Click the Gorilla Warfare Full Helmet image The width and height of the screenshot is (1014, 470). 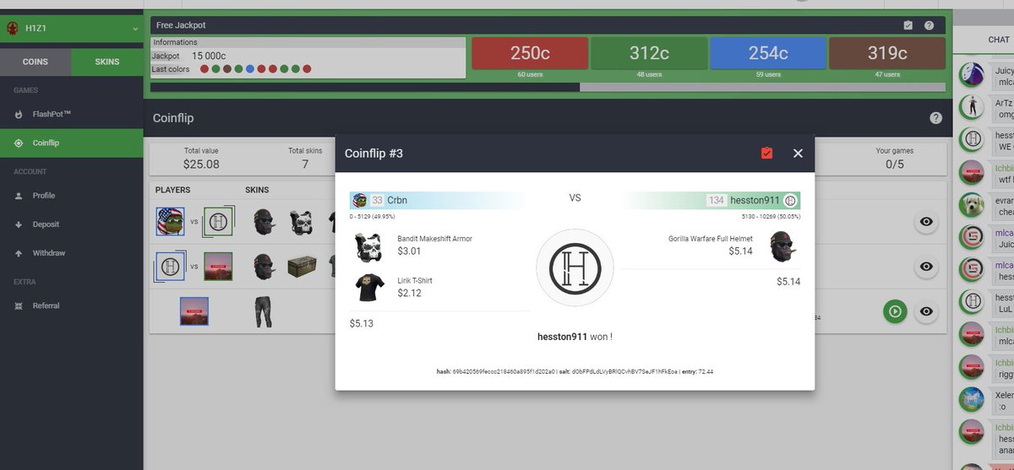point(782,246)
